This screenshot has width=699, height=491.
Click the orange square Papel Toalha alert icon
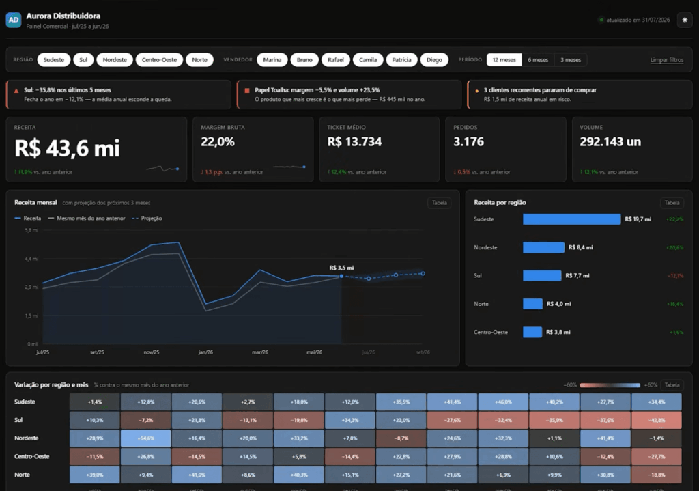click(x=247, y=91)
